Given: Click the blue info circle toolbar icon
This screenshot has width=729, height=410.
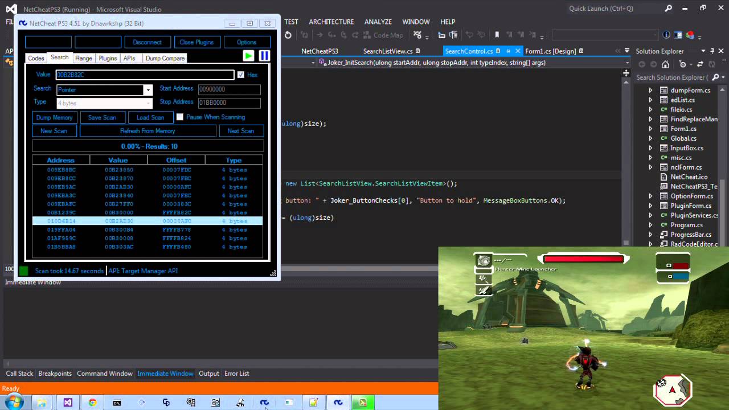Looking at the screenshot, I should click(666, 35).
